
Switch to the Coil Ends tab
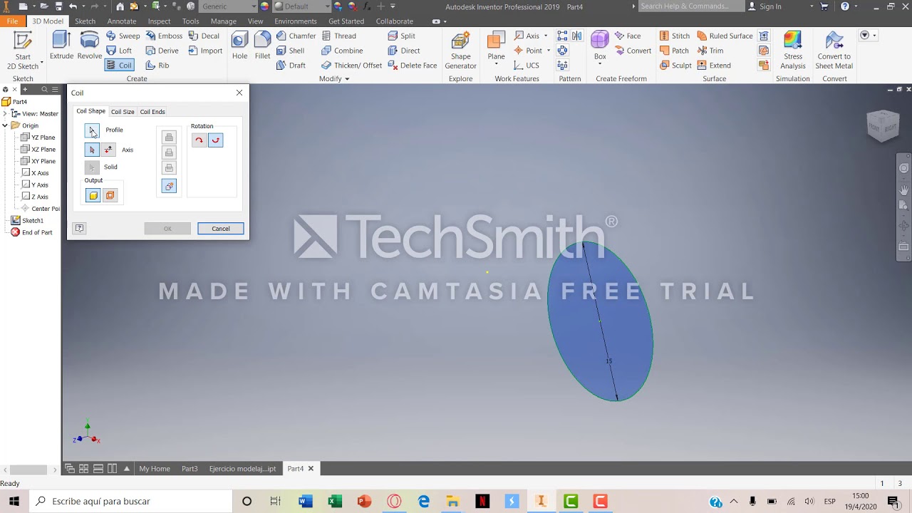[152, 112]
